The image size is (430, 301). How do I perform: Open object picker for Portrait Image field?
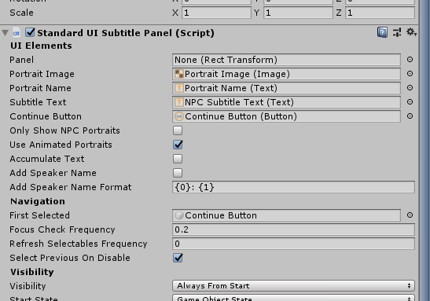[x=410, y=73]
